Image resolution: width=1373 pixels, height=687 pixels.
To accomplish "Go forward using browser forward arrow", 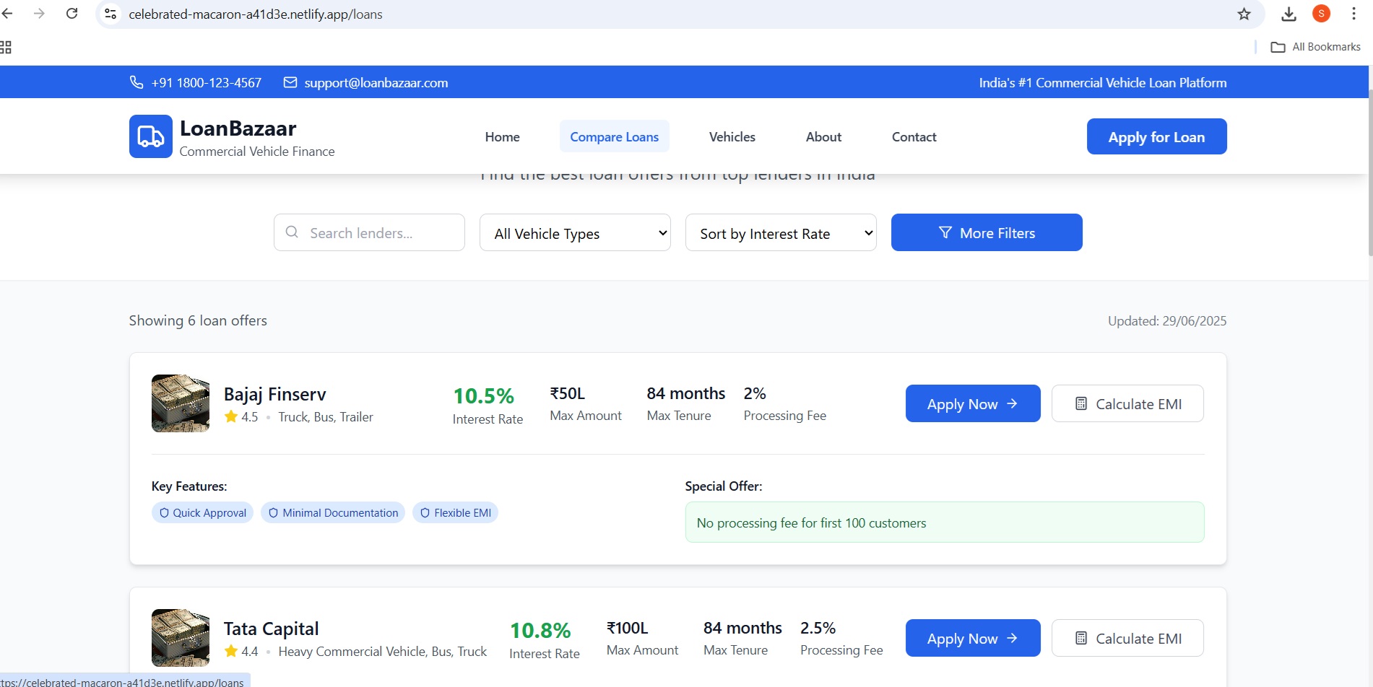I will [39, 14].
